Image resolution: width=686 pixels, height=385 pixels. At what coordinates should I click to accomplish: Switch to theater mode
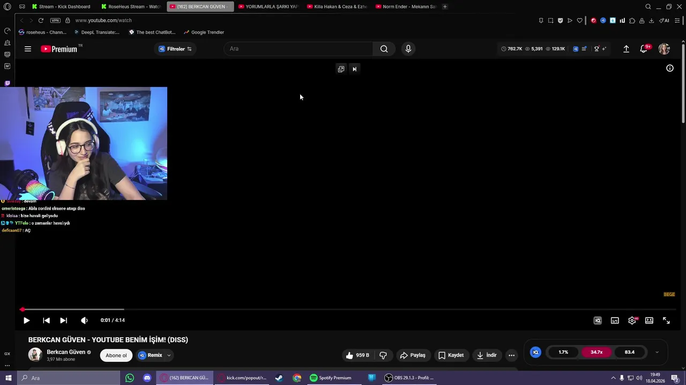coord(649,320)
